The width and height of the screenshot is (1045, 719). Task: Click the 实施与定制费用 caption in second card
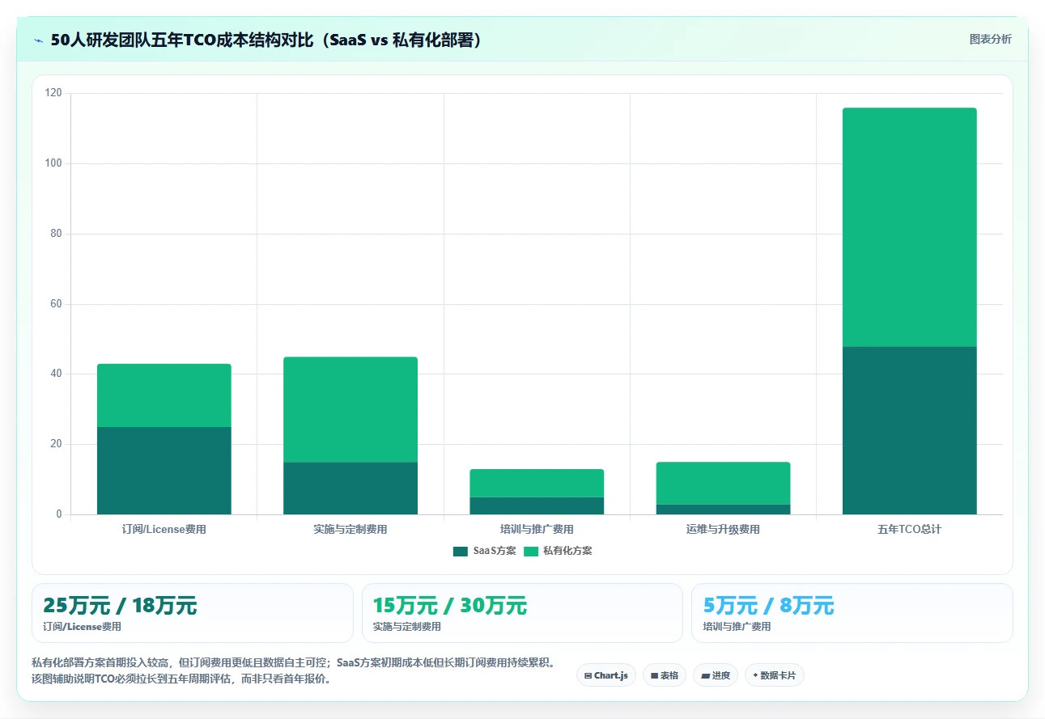[407, 627]
